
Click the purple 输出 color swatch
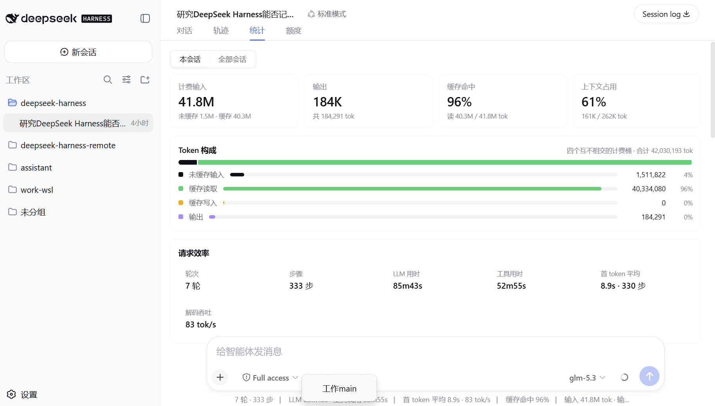(181, 217)
